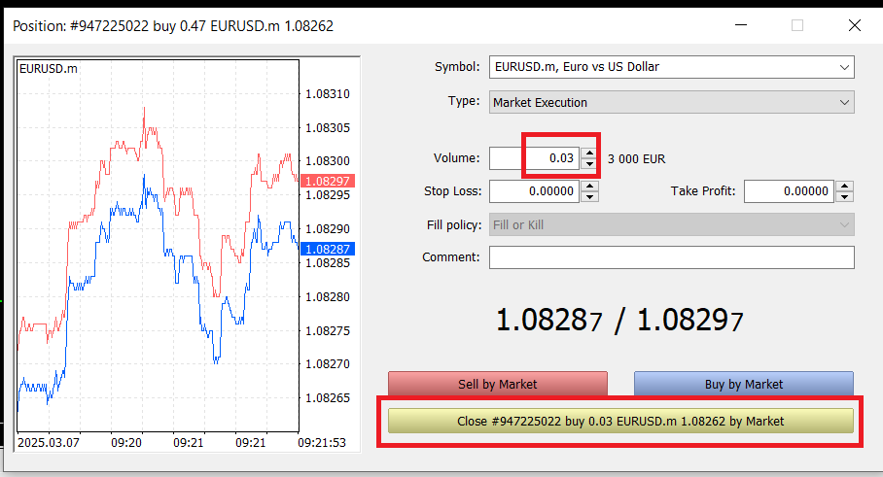Open the Fill policy dropdown

[x=671, y=225]
